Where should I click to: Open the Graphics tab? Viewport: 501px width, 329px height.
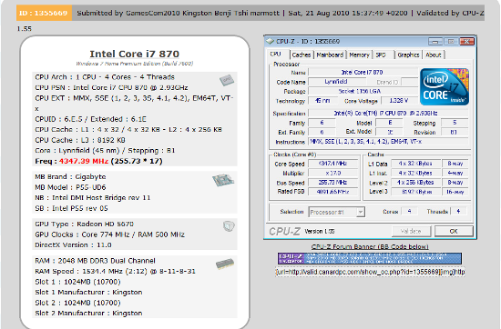[408, 55]
